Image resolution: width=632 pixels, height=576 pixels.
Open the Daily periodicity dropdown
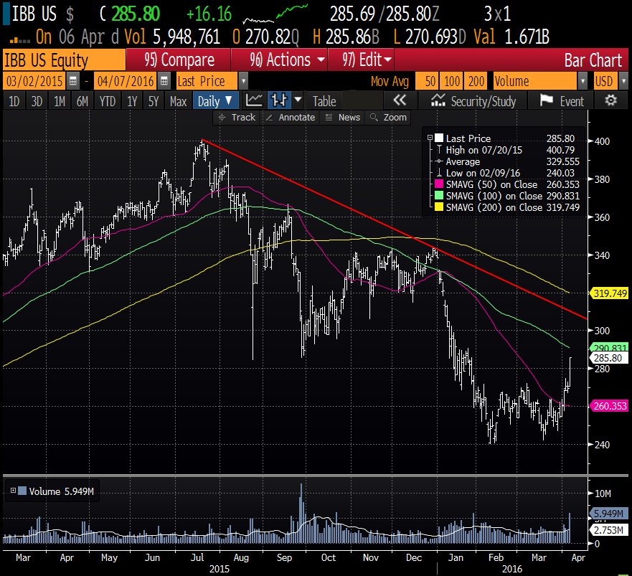[x=214, y=101]
